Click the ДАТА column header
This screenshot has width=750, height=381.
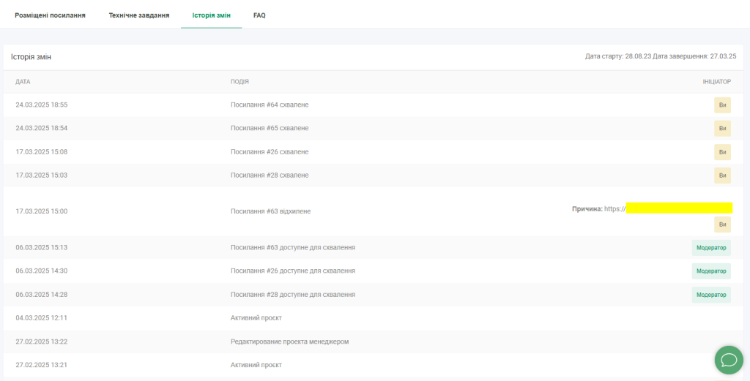pyautogui.click(x=23, y=82)
